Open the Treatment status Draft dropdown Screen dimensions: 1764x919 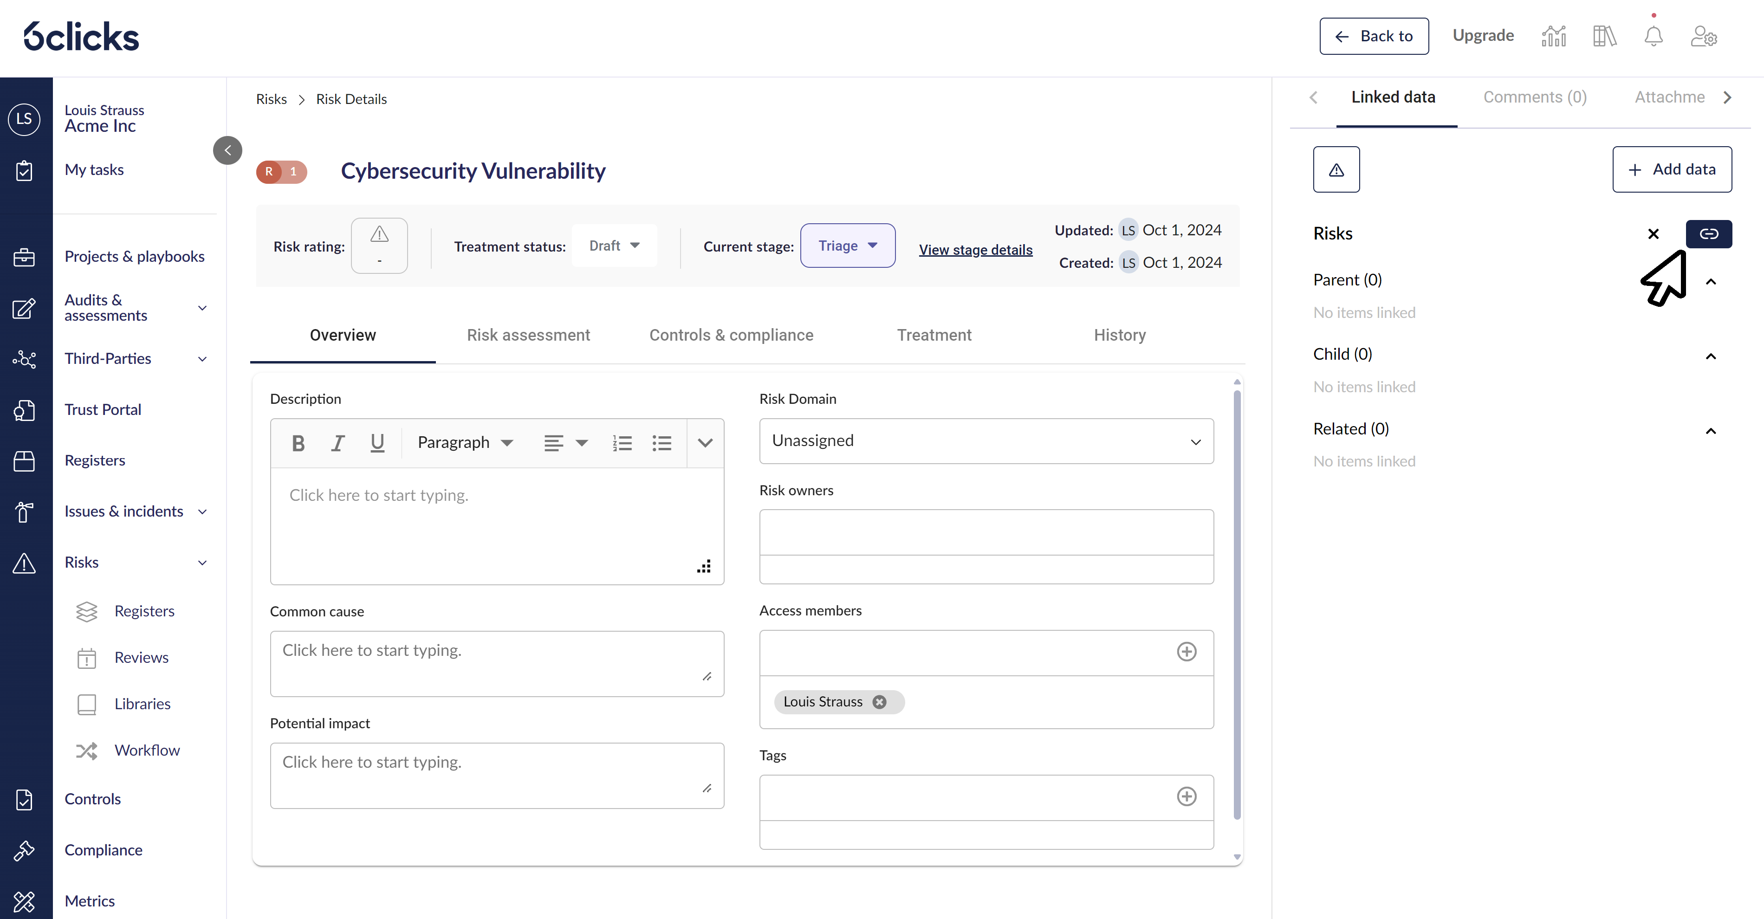(x=614, y=246)
